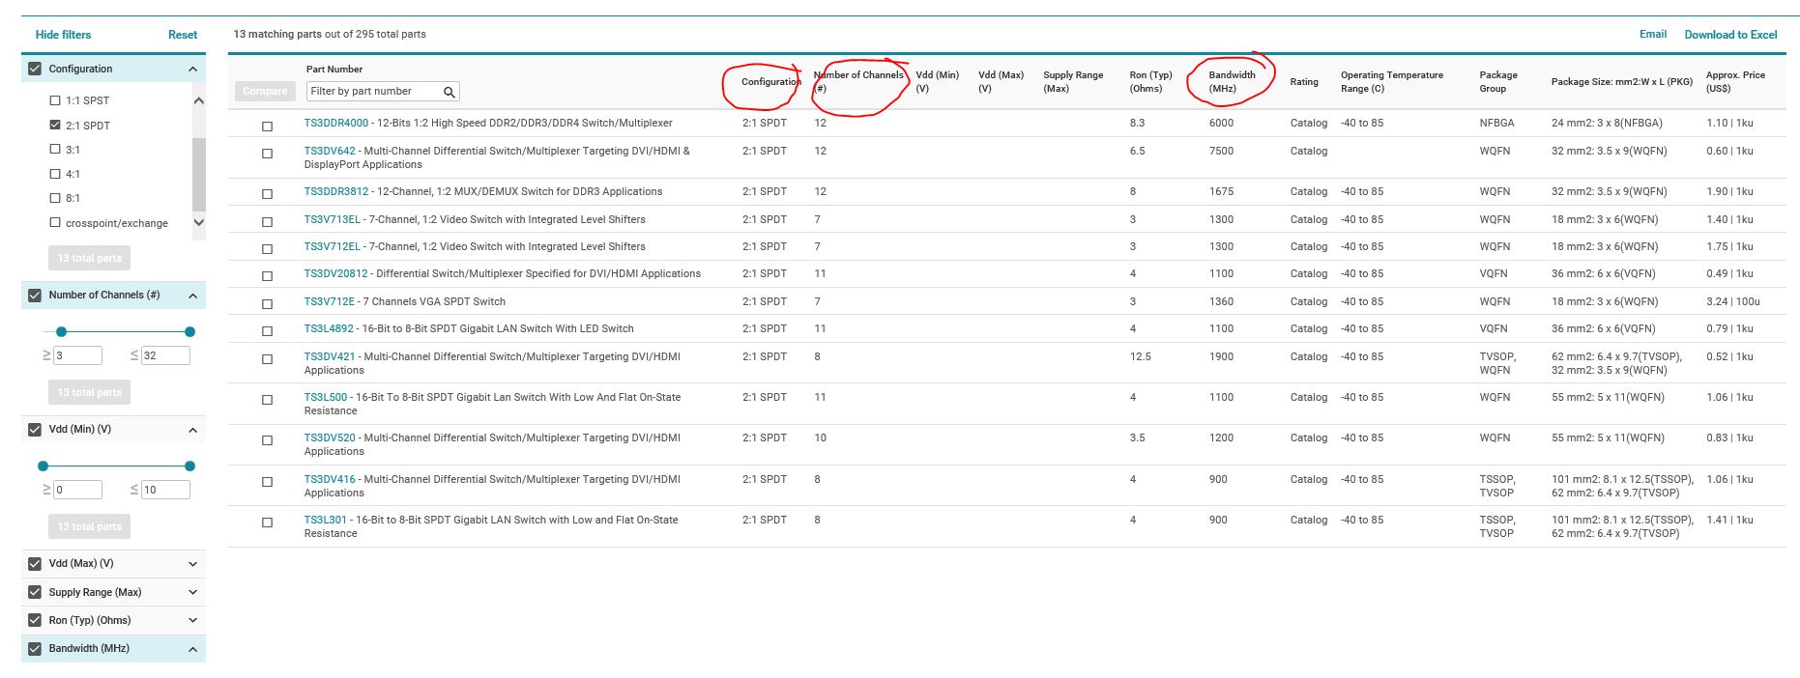The width and height of the screenshot is (1800, 678).
Task: Sort by the Package Group column header
Action: coord(1497,81)
